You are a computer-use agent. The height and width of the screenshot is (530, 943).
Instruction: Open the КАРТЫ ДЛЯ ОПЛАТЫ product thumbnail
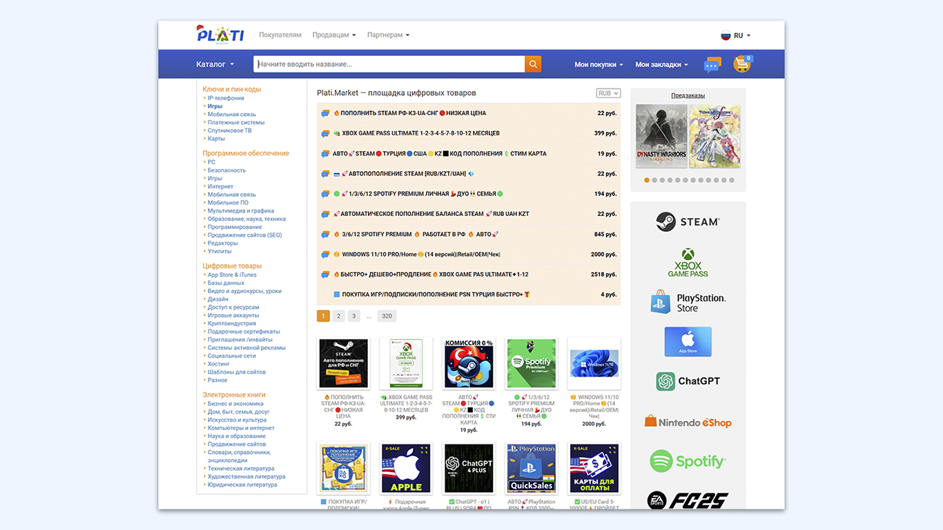594,469
